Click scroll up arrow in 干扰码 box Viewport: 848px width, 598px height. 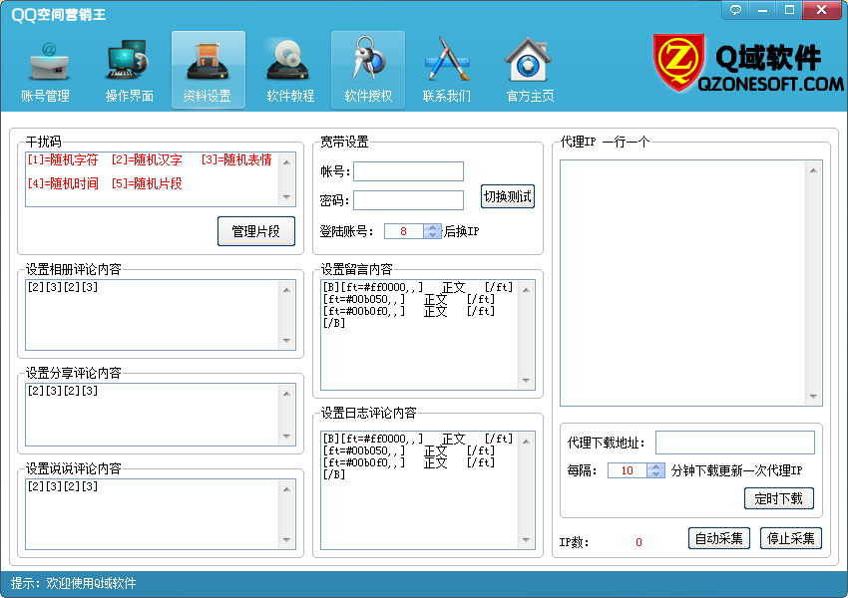click(x=286, y=162)
